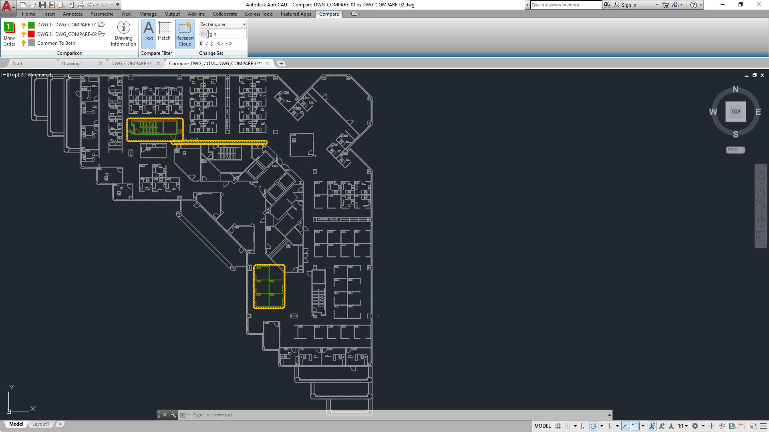Toggle Common To Both visibility lightbulb
This screenshot has height=432, width=769.
pyautogui.click(x=24, y=43)
